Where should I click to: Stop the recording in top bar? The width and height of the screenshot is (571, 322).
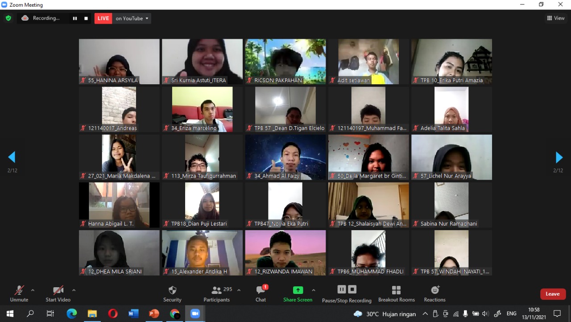(x=86, y=18)
